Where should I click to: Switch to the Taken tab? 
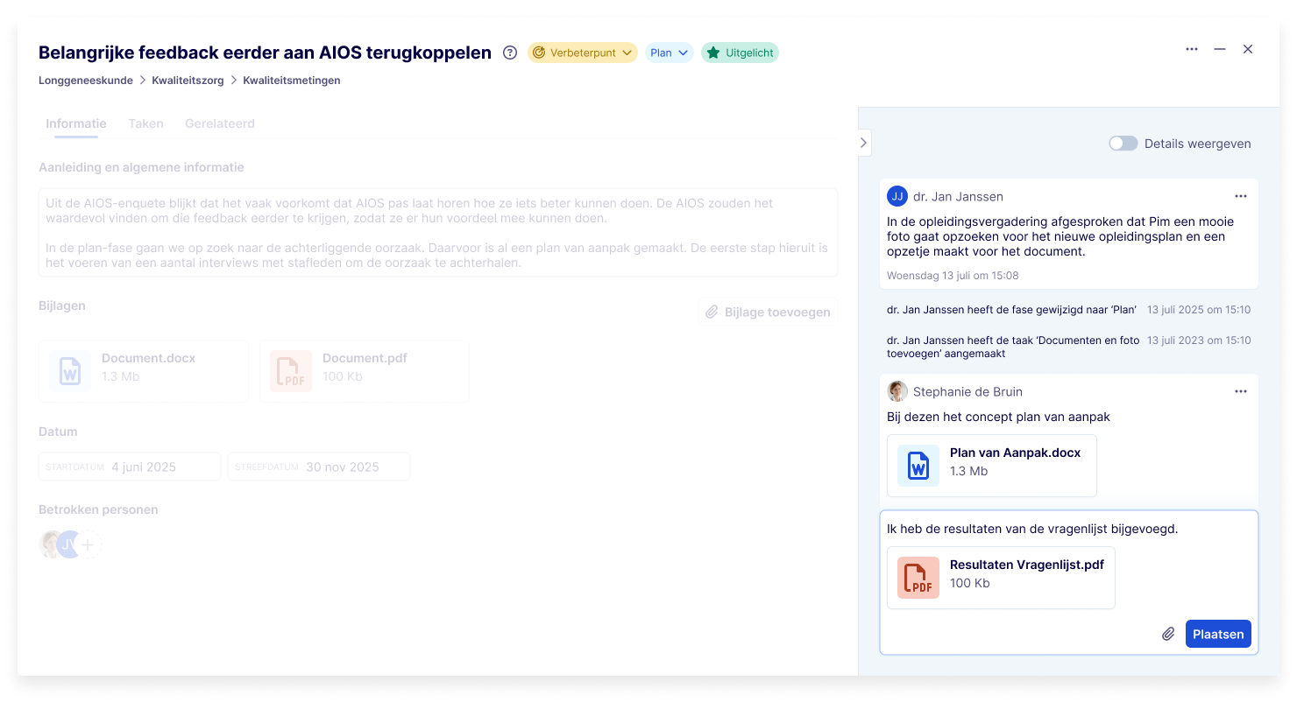pos(145,123)
